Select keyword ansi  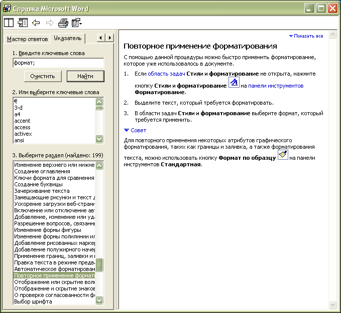pos(54,140)
